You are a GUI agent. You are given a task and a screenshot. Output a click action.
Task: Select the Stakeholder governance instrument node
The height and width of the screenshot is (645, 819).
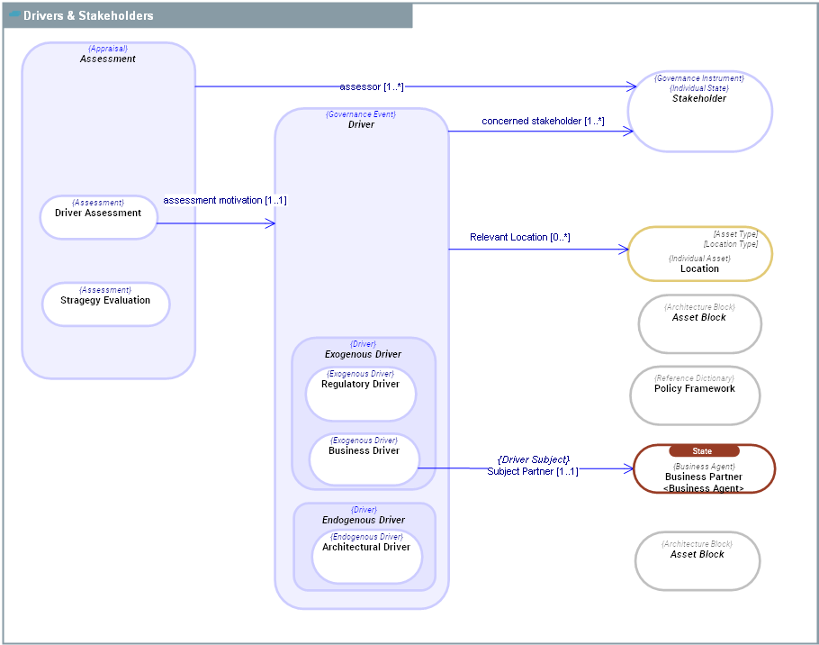pyautogui.click(x=699, y=111)
